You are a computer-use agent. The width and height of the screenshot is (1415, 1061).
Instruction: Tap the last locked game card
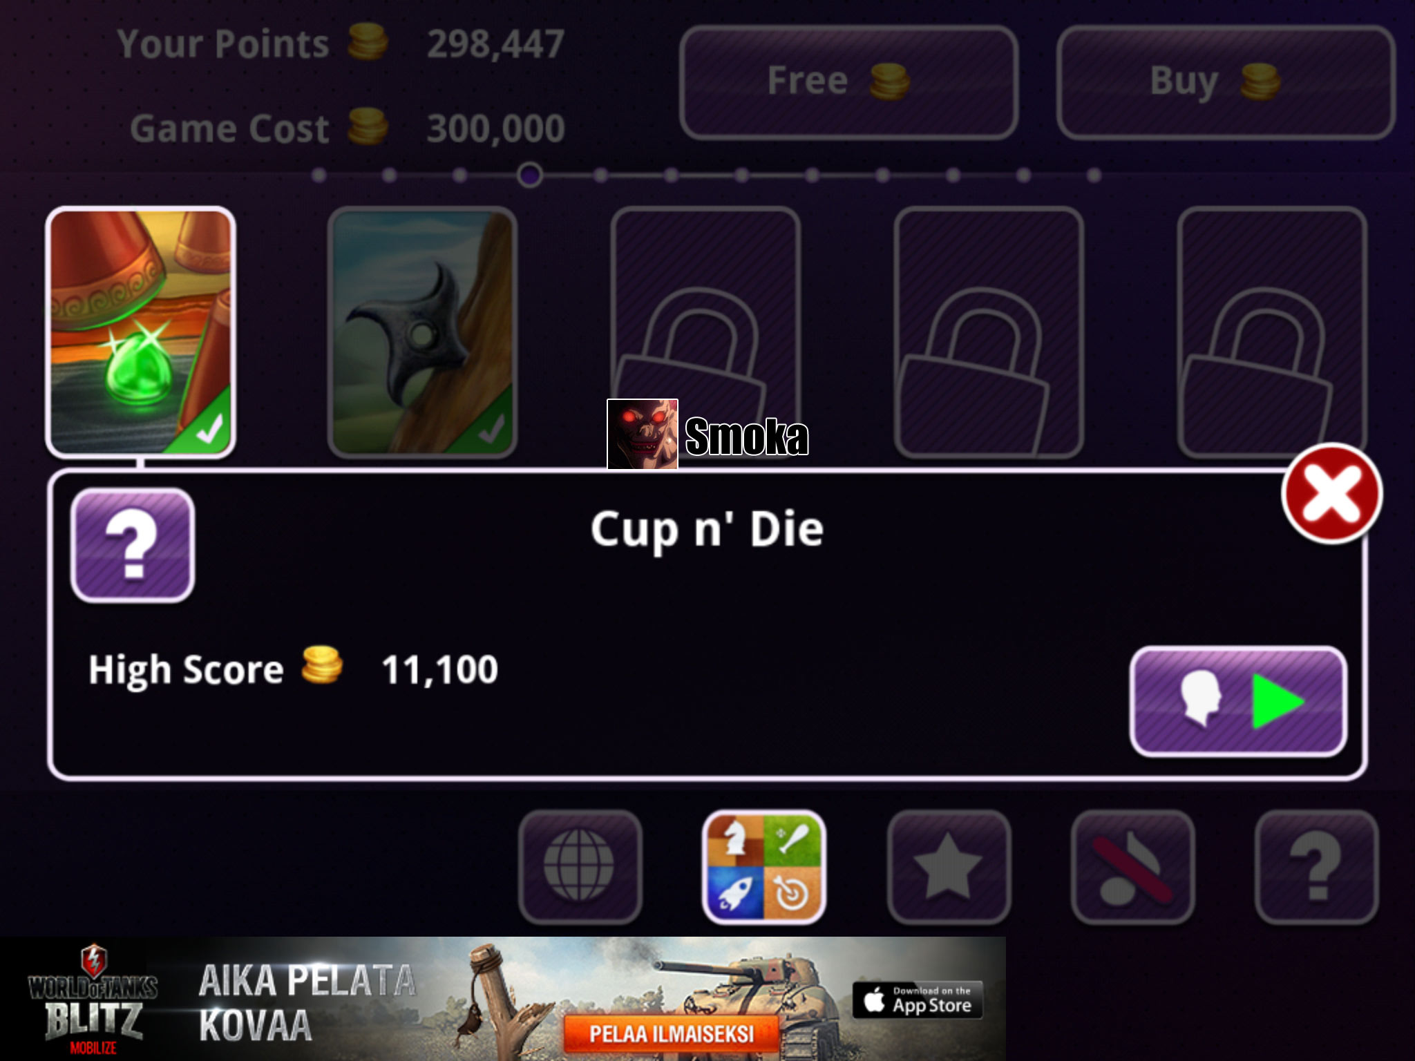1272,332
